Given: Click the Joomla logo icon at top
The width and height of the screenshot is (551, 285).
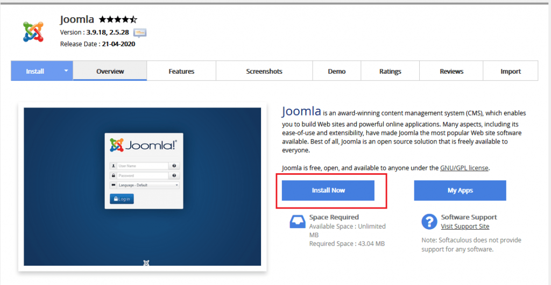Looking at the screenshot, I should click(33, 32).
